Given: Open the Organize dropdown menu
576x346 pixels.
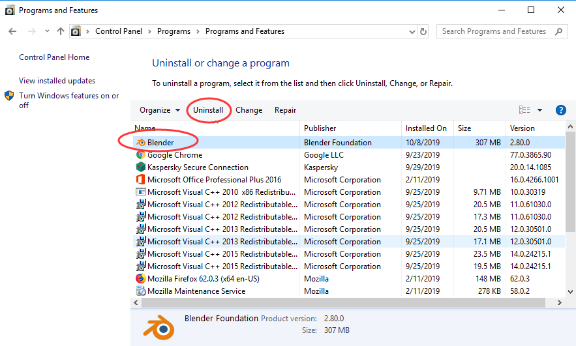Looking at the screenshot, I should (160, 110).
